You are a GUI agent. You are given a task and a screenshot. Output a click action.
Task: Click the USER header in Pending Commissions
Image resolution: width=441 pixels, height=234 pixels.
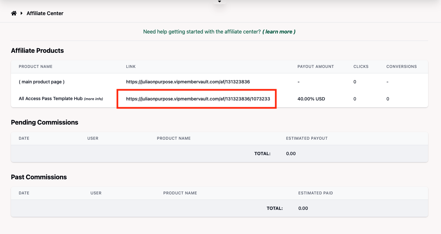click(x=93, y=138)
